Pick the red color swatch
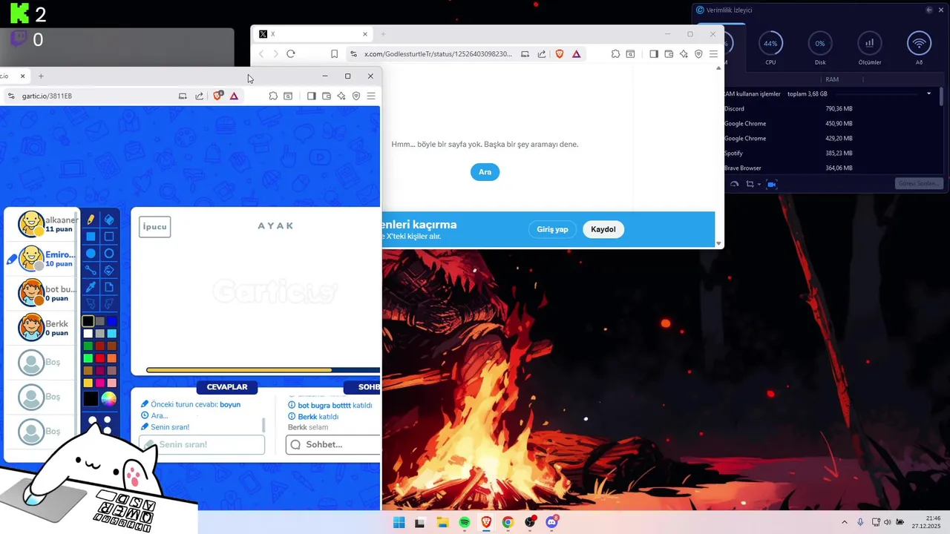The image size is (950, 534). tap(100, 358)
